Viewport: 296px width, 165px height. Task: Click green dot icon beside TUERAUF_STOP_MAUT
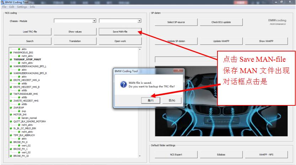click(x=11, y=59)
